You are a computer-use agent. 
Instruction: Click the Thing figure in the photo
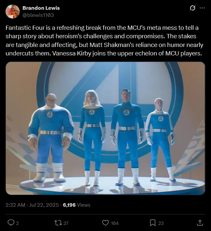(x=51, y=138)
